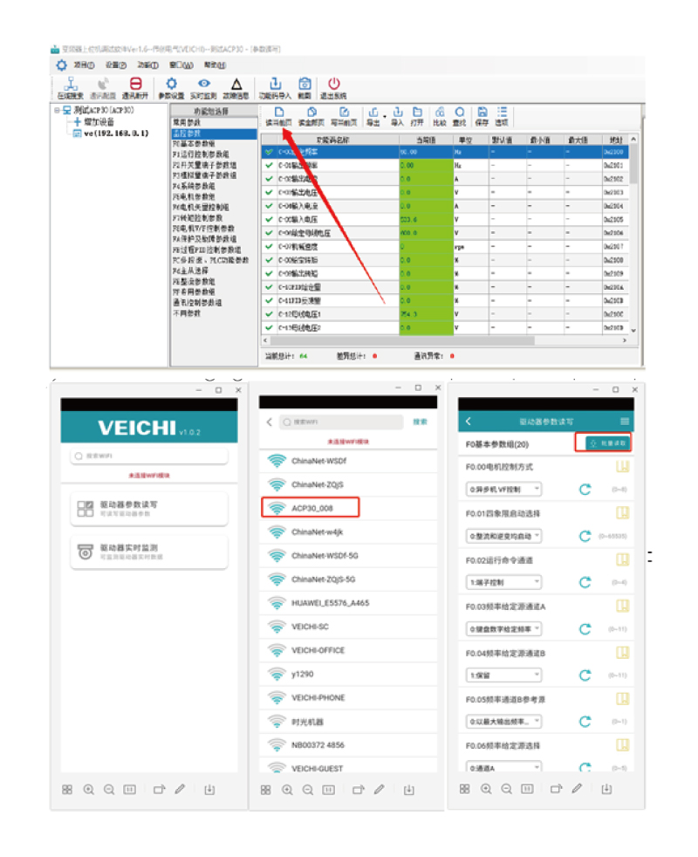Toggle the green check on row C-12
Screen dimensions: 698x857
pyautogui.click(x=269, y=314)
